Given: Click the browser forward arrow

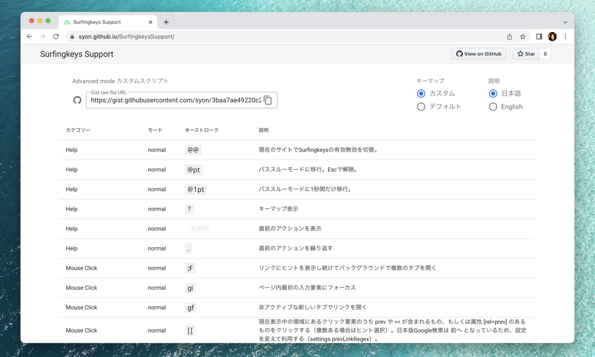Looking at the screenshot, I should tap(43, 37).
